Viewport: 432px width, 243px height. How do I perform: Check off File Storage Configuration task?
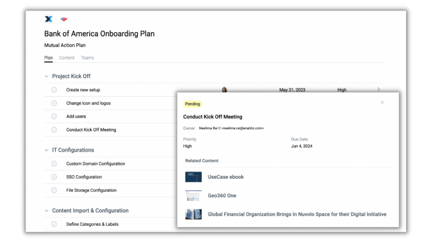(x=54, y=190)
